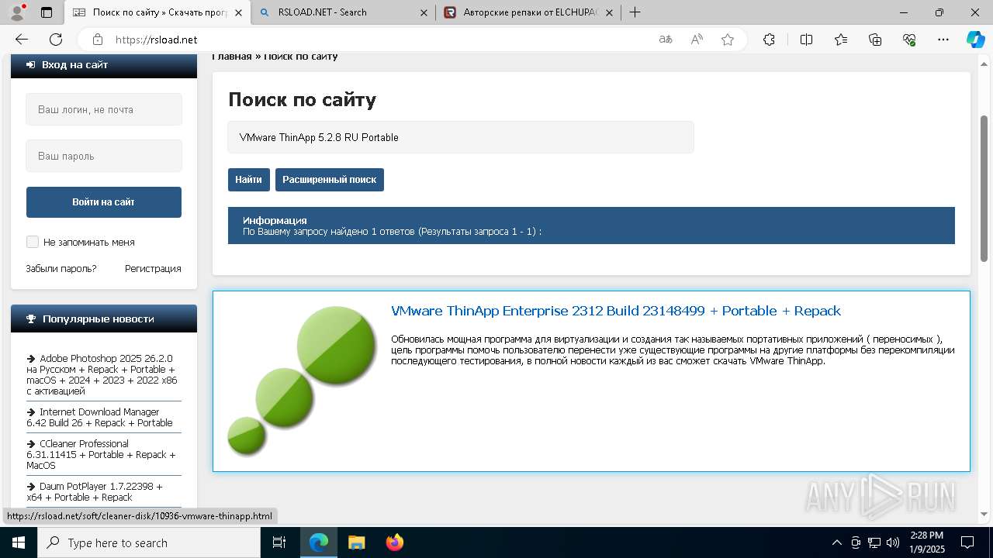Click 'Расширенный поиск' button
The height and width of the screenshot is (558, 993).
click(329, 179)
